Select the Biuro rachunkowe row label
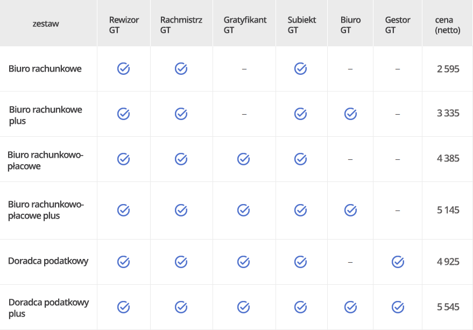This screenshot has width=473, height=330. click(45, 69)
